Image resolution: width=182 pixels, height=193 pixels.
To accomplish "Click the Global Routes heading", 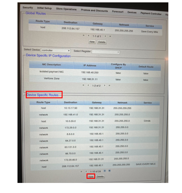I will click(x=36, y=13).
